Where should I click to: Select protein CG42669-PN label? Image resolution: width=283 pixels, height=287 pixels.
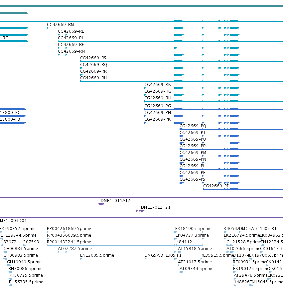(193, 159)
